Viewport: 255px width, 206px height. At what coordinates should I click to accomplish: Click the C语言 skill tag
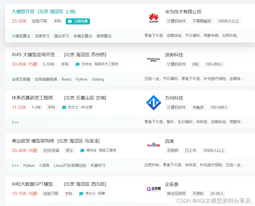point(44,166)
